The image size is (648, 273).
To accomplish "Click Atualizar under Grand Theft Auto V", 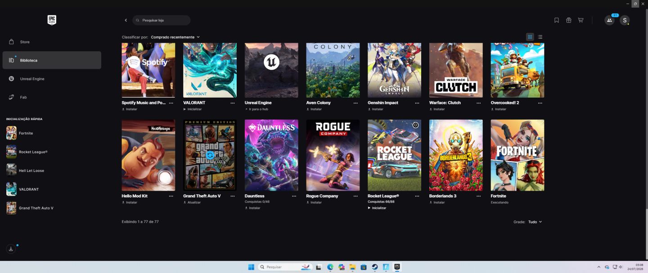I will click(192, 202).
